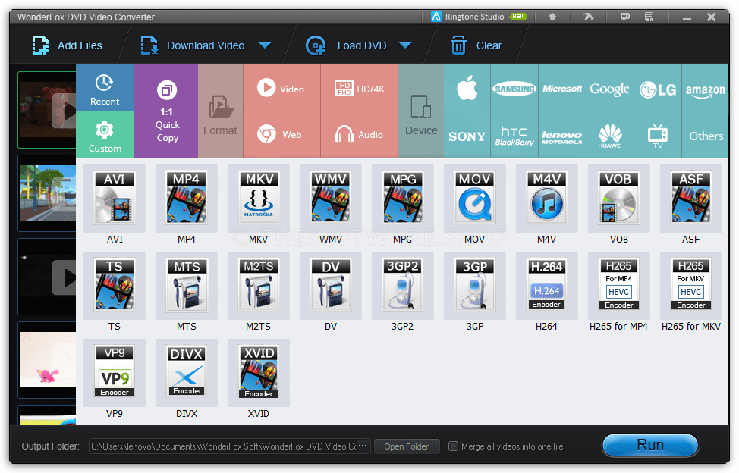Pick the 3GP format icon

[x=475, y=285]
